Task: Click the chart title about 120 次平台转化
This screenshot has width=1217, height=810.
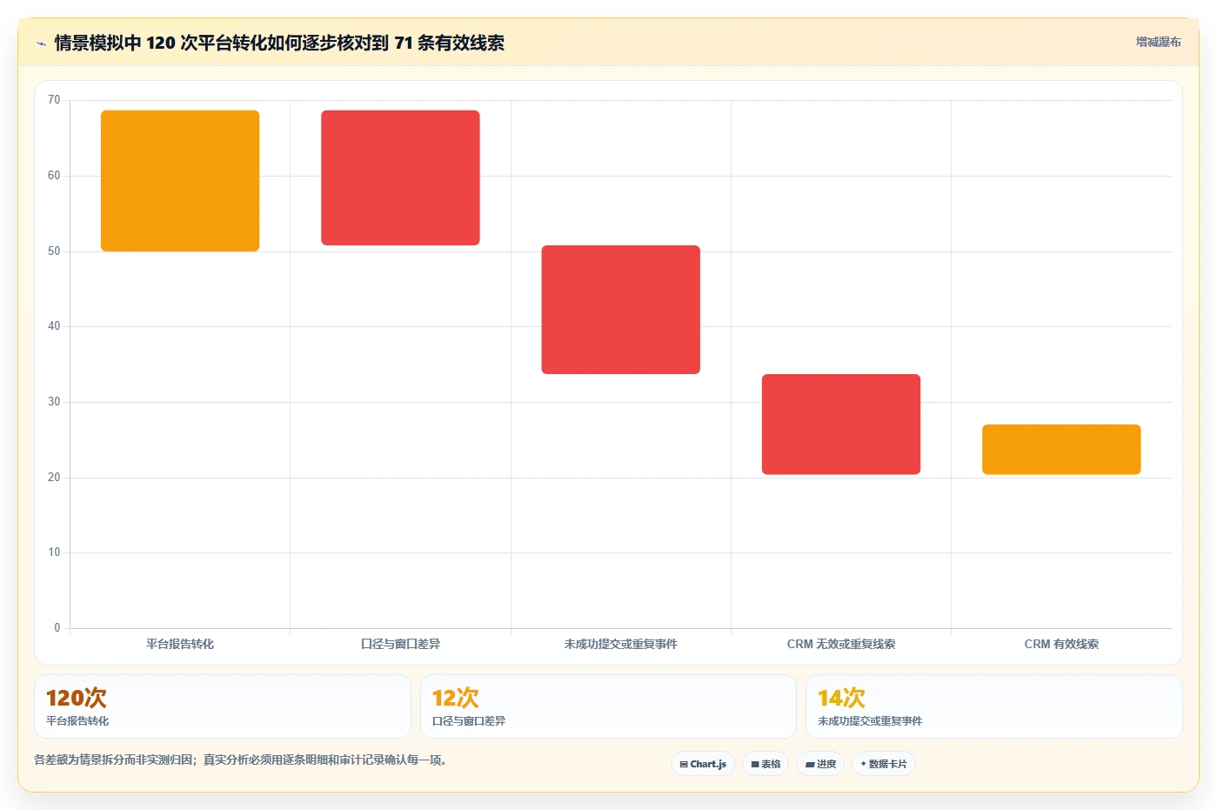Action: 279,43
